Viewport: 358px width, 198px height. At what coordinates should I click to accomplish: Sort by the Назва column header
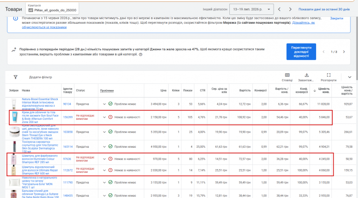click(x=26, y=90)
